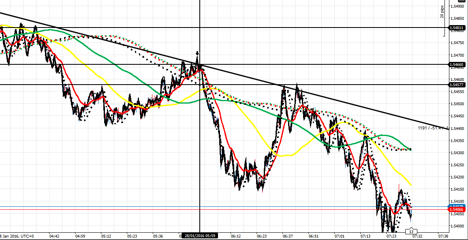Click the blue 1.54078 price tag
Screen dimensions: 468x240
[x=457, y=206]
